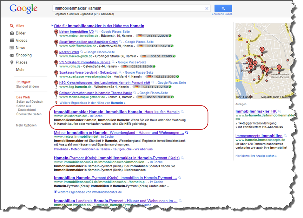Open preview magnifier next to VIS Volksbank Immobilien Service
The image size is (303, 218).
[113, 62]
